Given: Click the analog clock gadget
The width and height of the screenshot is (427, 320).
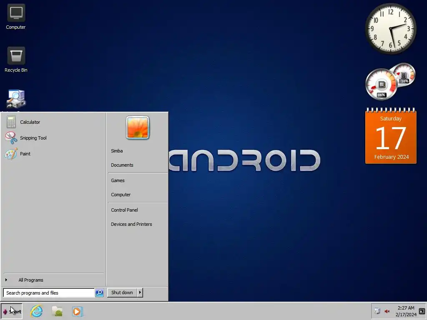Looking at the screenshot, I should click(390, 29).
